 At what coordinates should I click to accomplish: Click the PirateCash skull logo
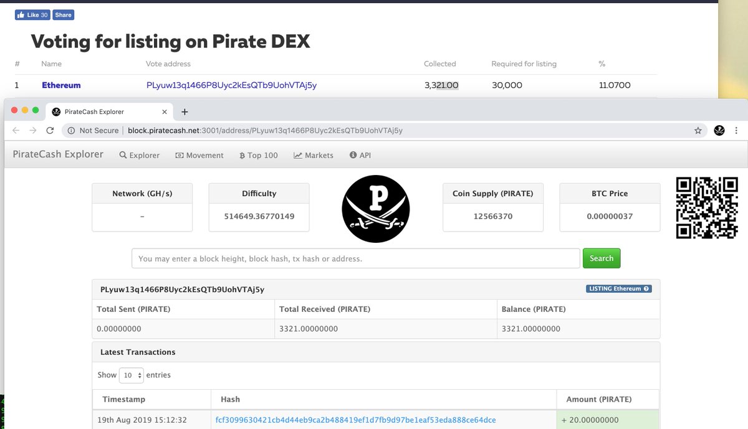376,209
